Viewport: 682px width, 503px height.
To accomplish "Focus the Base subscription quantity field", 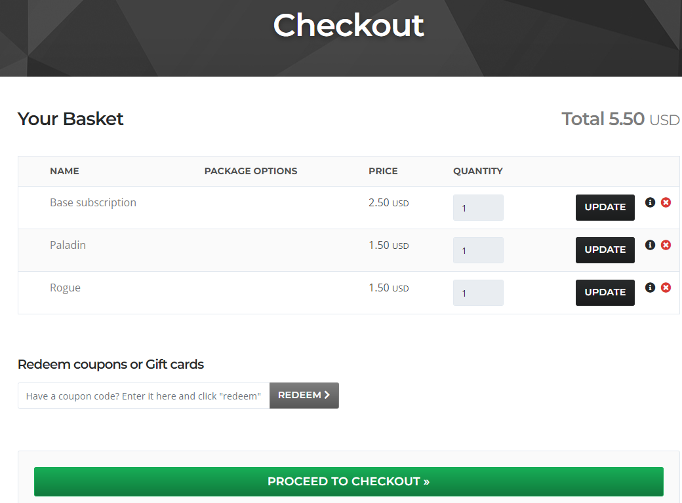I will 478,208.
